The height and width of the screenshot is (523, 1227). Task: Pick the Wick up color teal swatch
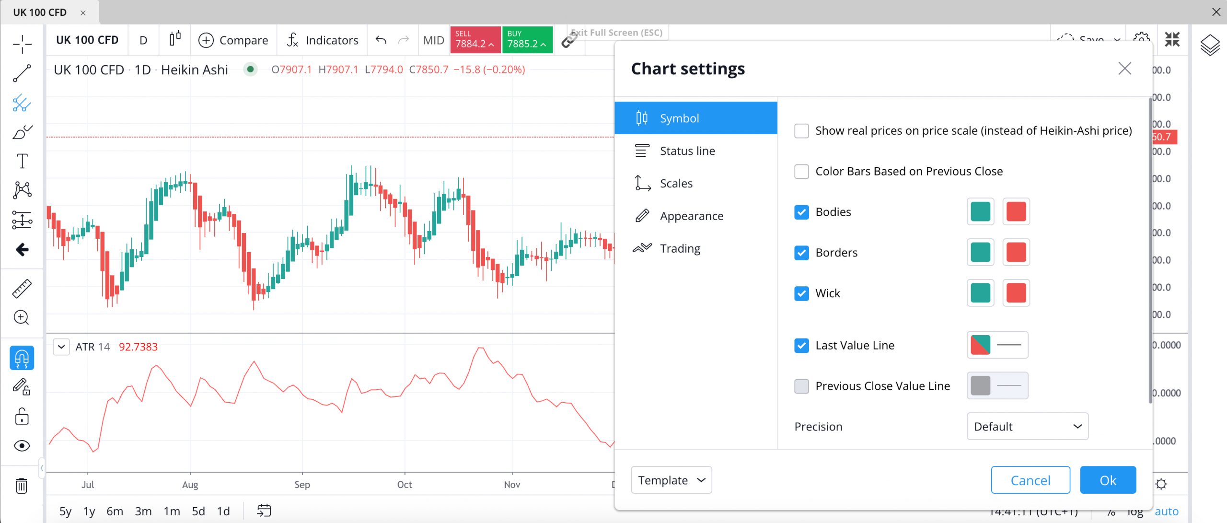click(980, 293)
